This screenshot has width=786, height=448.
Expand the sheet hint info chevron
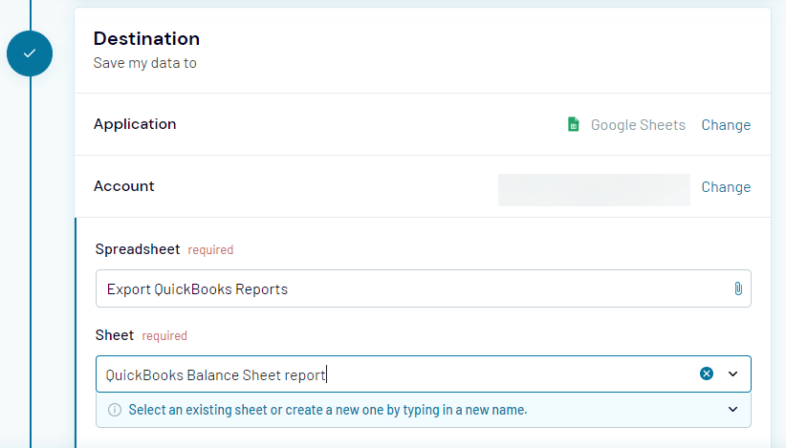pos(732,410)
